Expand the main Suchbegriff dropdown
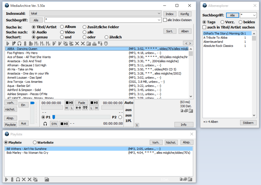Viewport: 261px width, 185px height. [159, 20]
